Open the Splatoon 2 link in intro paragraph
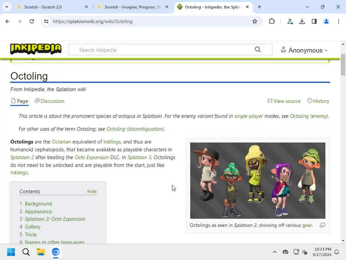 point(22,157)
